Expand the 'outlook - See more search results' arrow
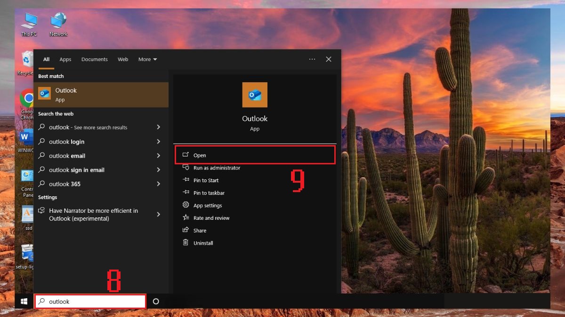Screen dimensions: 565x317 [159, 127]
